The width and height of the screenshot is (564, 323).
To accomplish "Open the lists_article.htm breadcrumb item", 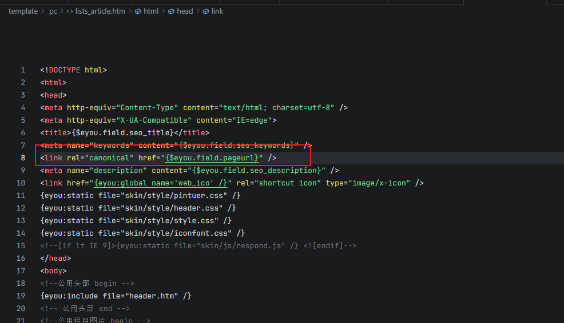I will coord(100,11).
